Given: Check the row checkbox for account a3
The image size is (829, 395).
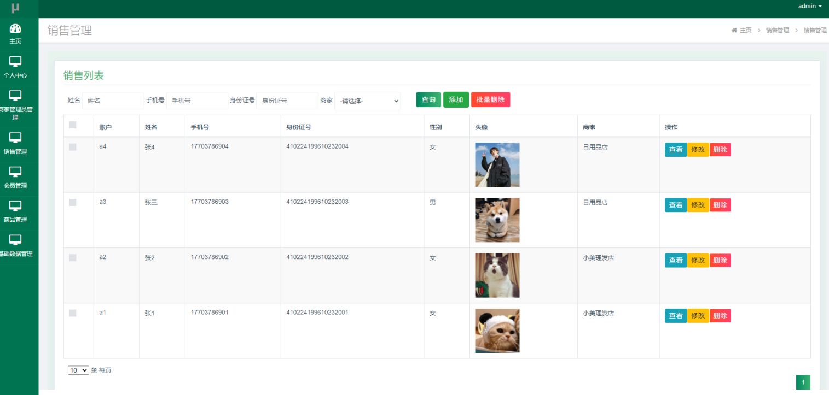Looking at the screenshot, I should 73,202.
